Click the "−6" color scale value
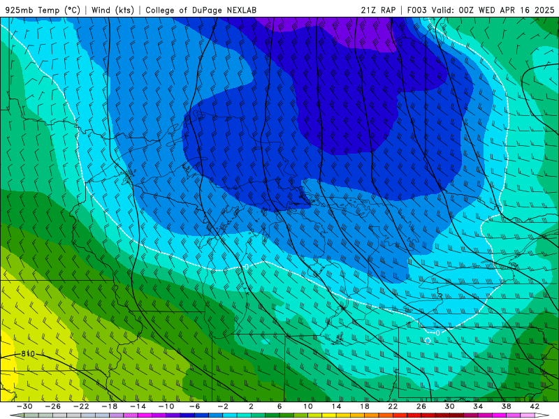Viewport: 559px width, 419px height. [195, 406]
